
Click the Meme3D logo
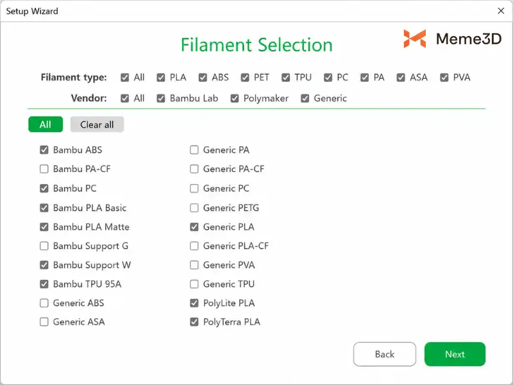tap(452, 38)
